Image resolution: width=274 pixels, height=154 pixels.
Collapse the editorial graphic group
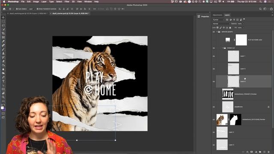coord(217,32)
